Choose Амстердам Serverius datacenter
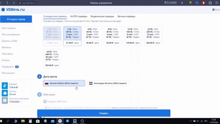Viewport: 220px width, 124px height. [108, 83]
